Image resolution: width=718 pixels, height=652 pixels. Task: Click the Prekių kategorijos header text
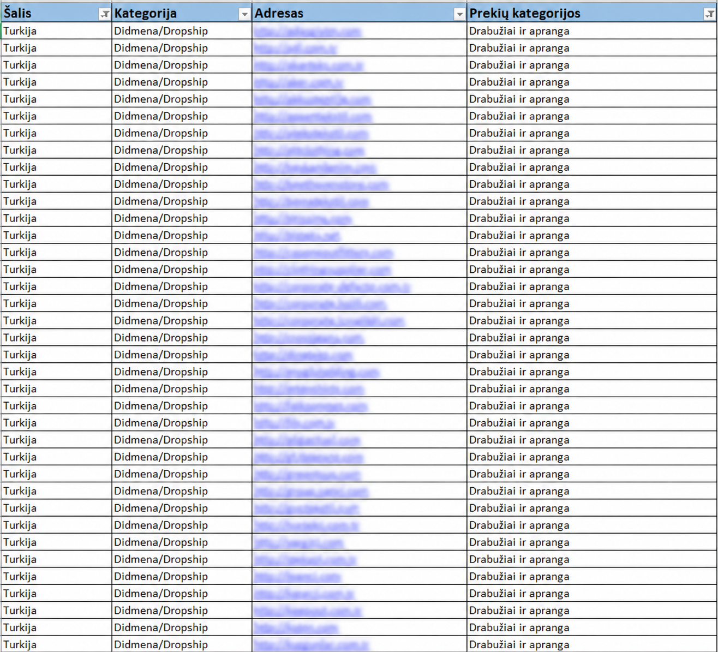click(x=525, y=14)
